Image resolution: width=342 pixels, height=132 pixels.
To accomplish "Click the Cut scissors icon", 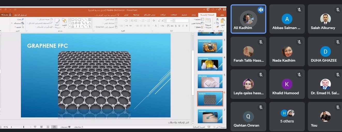I will pyautogui.click(x=217, y=19).
